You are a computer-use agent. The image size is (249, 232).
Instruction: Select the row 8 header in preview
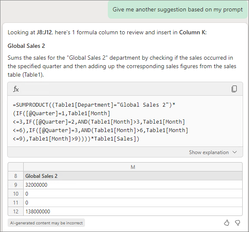(x=16, y=176)
